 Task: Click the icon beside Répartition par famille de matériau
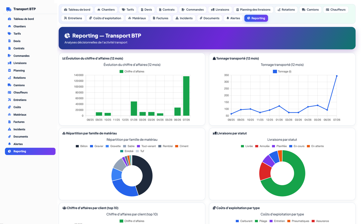pyautogui.click(x=64, y=133)
